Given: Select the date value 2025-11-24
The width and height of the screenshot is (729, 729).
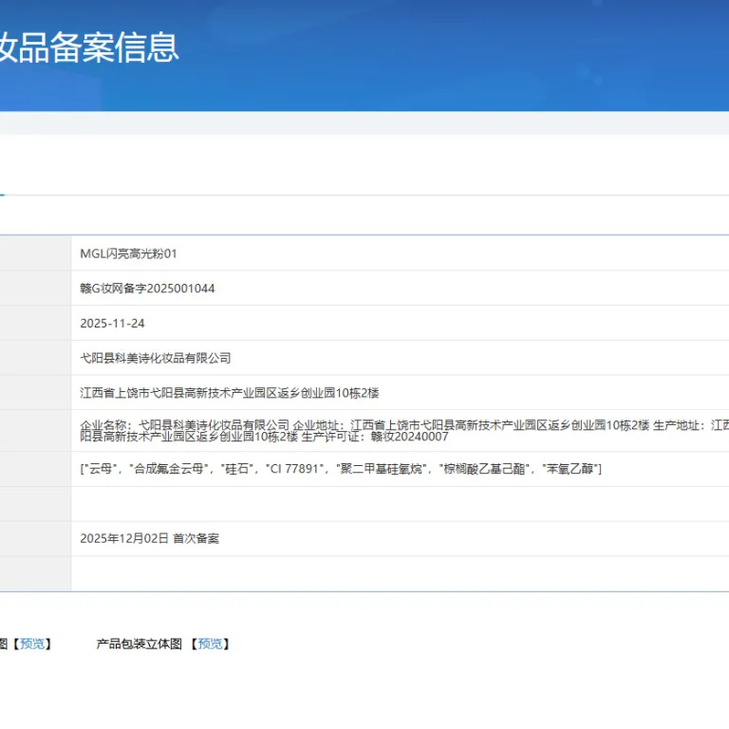Looking at the screenshot, I should [112, 323].
